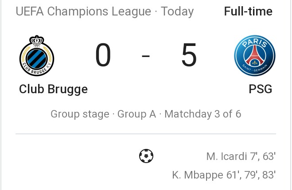Click the Matchday 3 of 6 label
The width and height of the screenshot is (292, 190).
click(203, 114)
